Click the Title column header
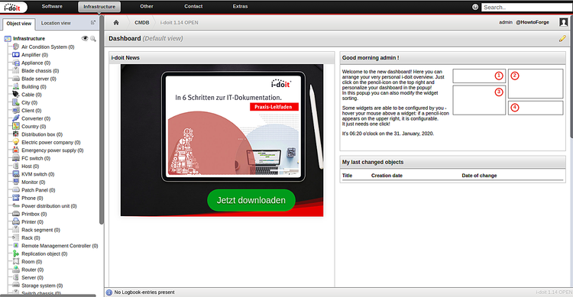 click(347, 176)
